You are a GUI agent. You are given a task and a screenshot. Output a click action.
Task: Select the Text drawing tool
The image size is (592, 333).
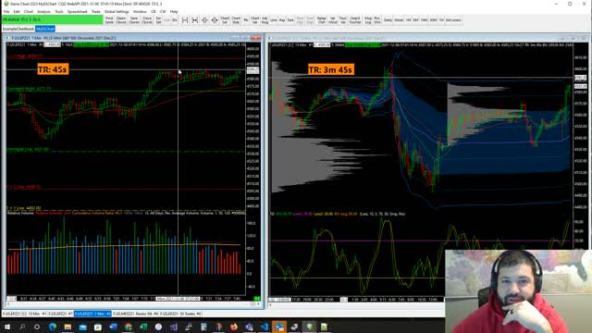point(290,20)
